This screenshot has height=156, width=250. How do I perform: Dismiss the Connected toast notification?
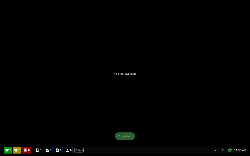point(125,136)
